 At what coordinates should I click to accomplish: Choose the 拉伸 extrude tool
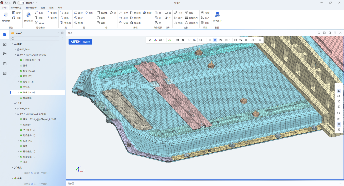point(124,13)
